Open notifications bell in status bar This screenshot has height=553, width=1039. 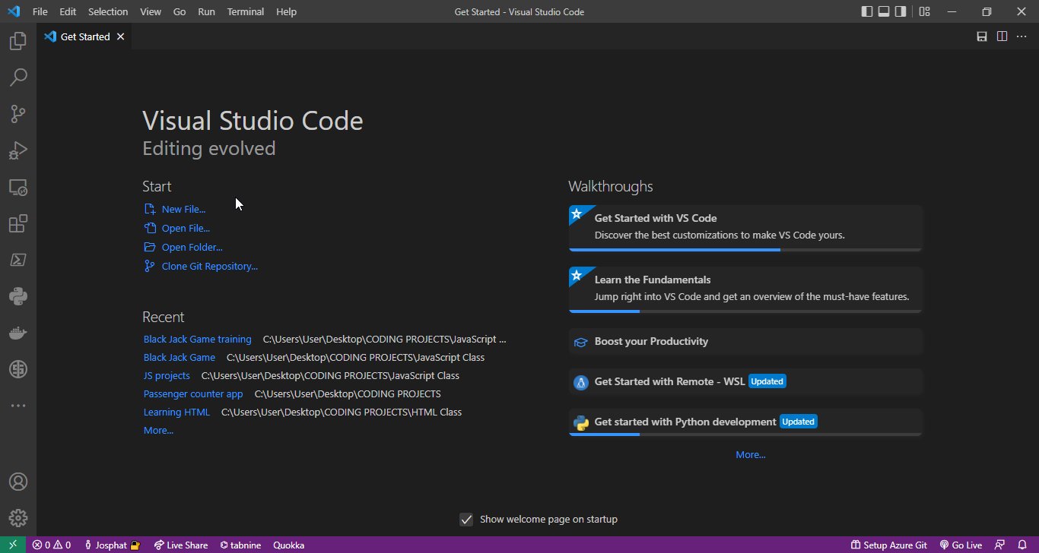pyautogui.click(x=1022, y=545)
